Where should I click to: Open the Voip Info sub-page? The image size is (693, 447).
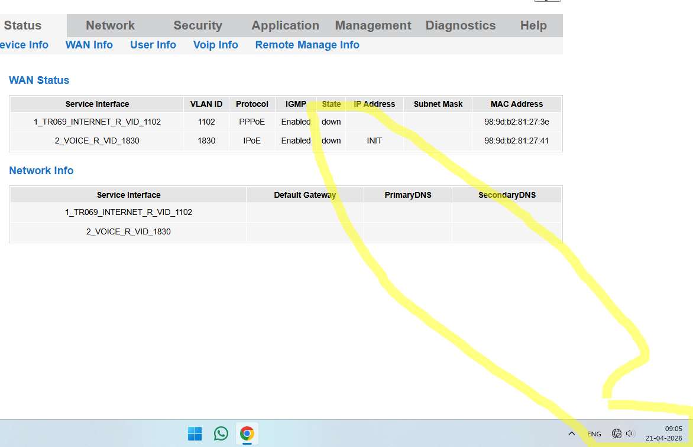(x=216, y=45)
